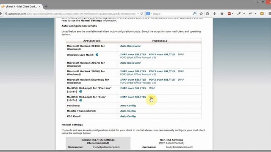Image resolution: width=271 pixels, height=152 pixels.
Task: Click trudy@publancers.com under Non-SSL settings
Action: (x=180, y=147)
